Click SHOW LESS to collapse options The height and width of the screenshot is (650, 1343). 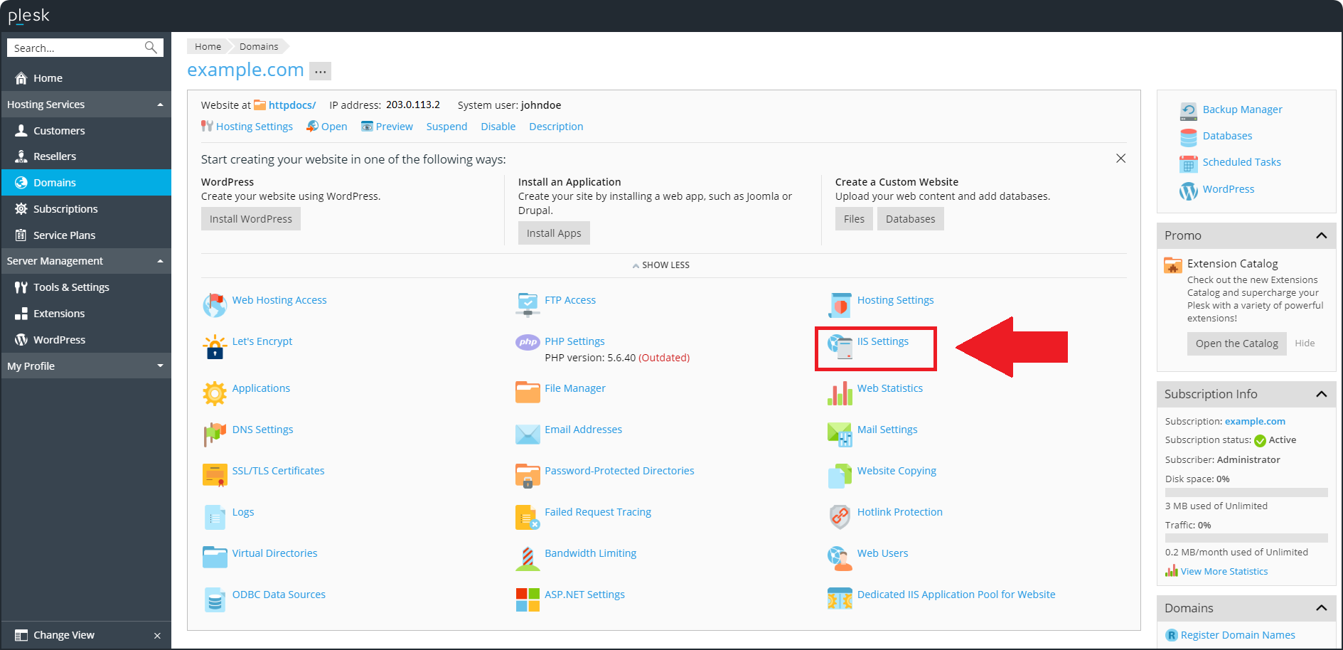(x=660, y=265)
